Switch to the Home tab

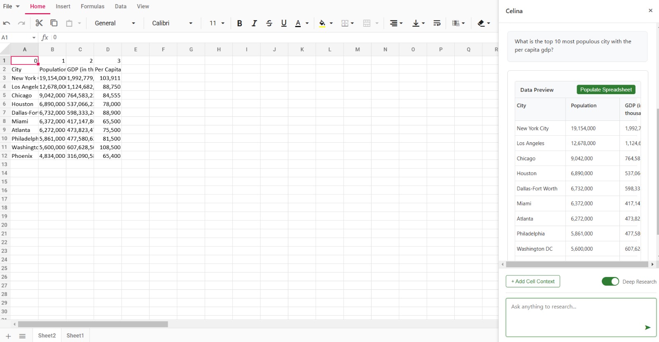click(37, 6)
